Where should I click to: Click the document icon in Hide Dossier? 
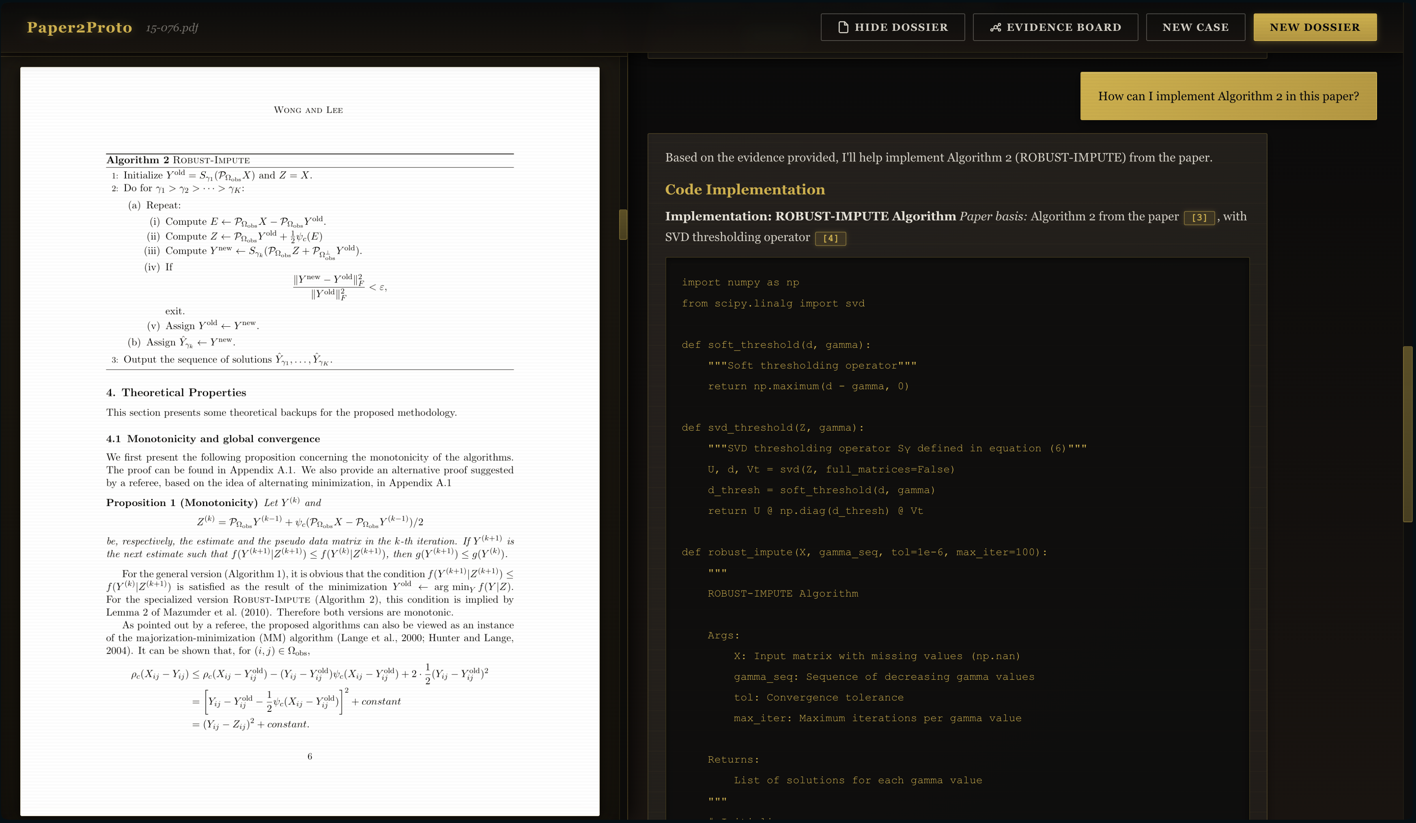tap(843, 27)
